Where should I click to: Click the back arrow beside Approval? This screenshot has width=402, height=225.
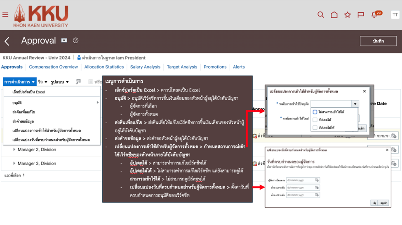[x=7, y=41]
